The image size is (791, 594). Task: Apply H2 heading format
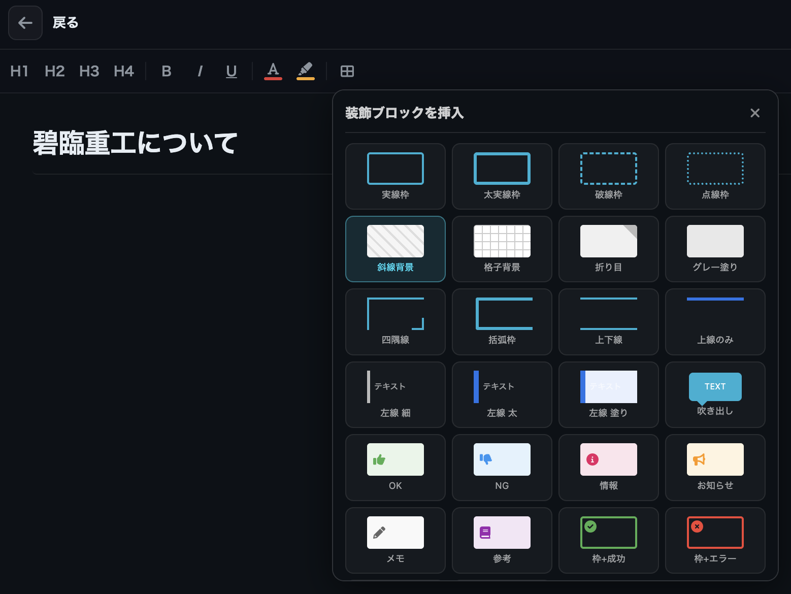click(55, 71)
